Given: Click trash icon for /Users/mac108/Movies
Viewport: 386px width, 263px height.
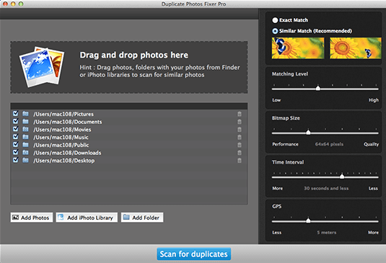Looking at the screenshot, I should click(240, 130).
